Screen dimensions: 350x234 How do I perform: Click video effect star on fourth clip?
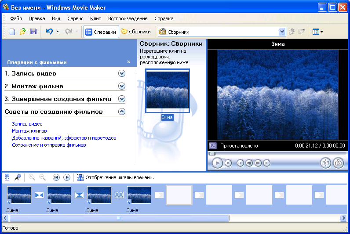tap(129, 202)
